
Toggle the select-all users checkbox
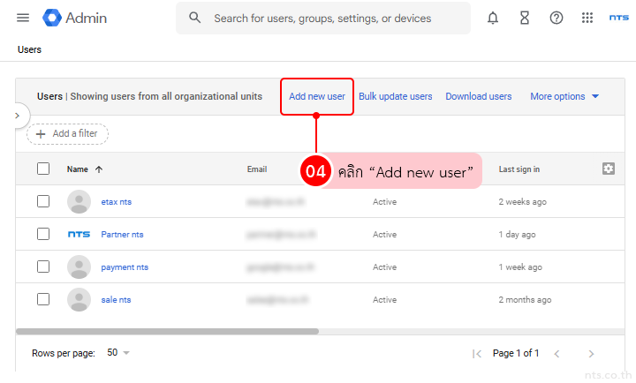coord(43,169)
